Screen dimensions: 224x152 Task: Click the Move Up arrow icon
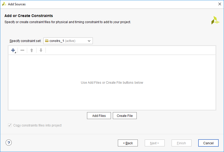[32, 50]
